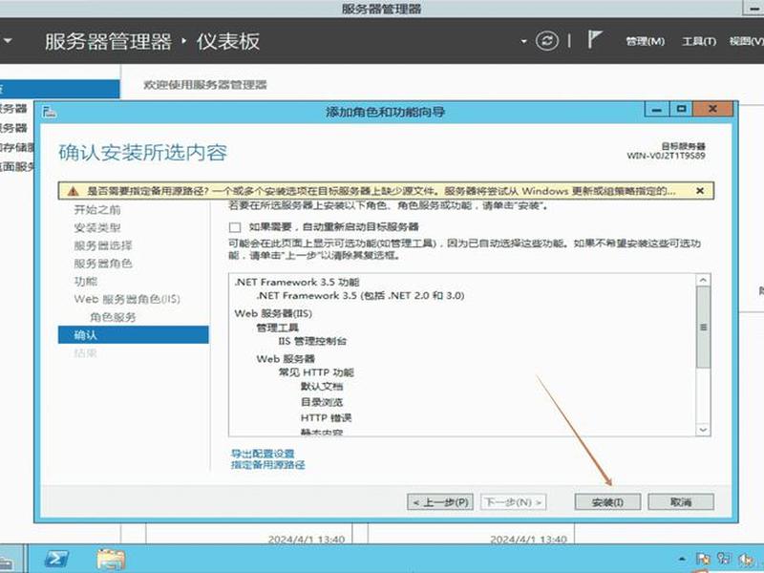The width and height of the screenshot is (764, 573).
Task: Go to 服务器角色 wizard step
Action: (103, 264)
